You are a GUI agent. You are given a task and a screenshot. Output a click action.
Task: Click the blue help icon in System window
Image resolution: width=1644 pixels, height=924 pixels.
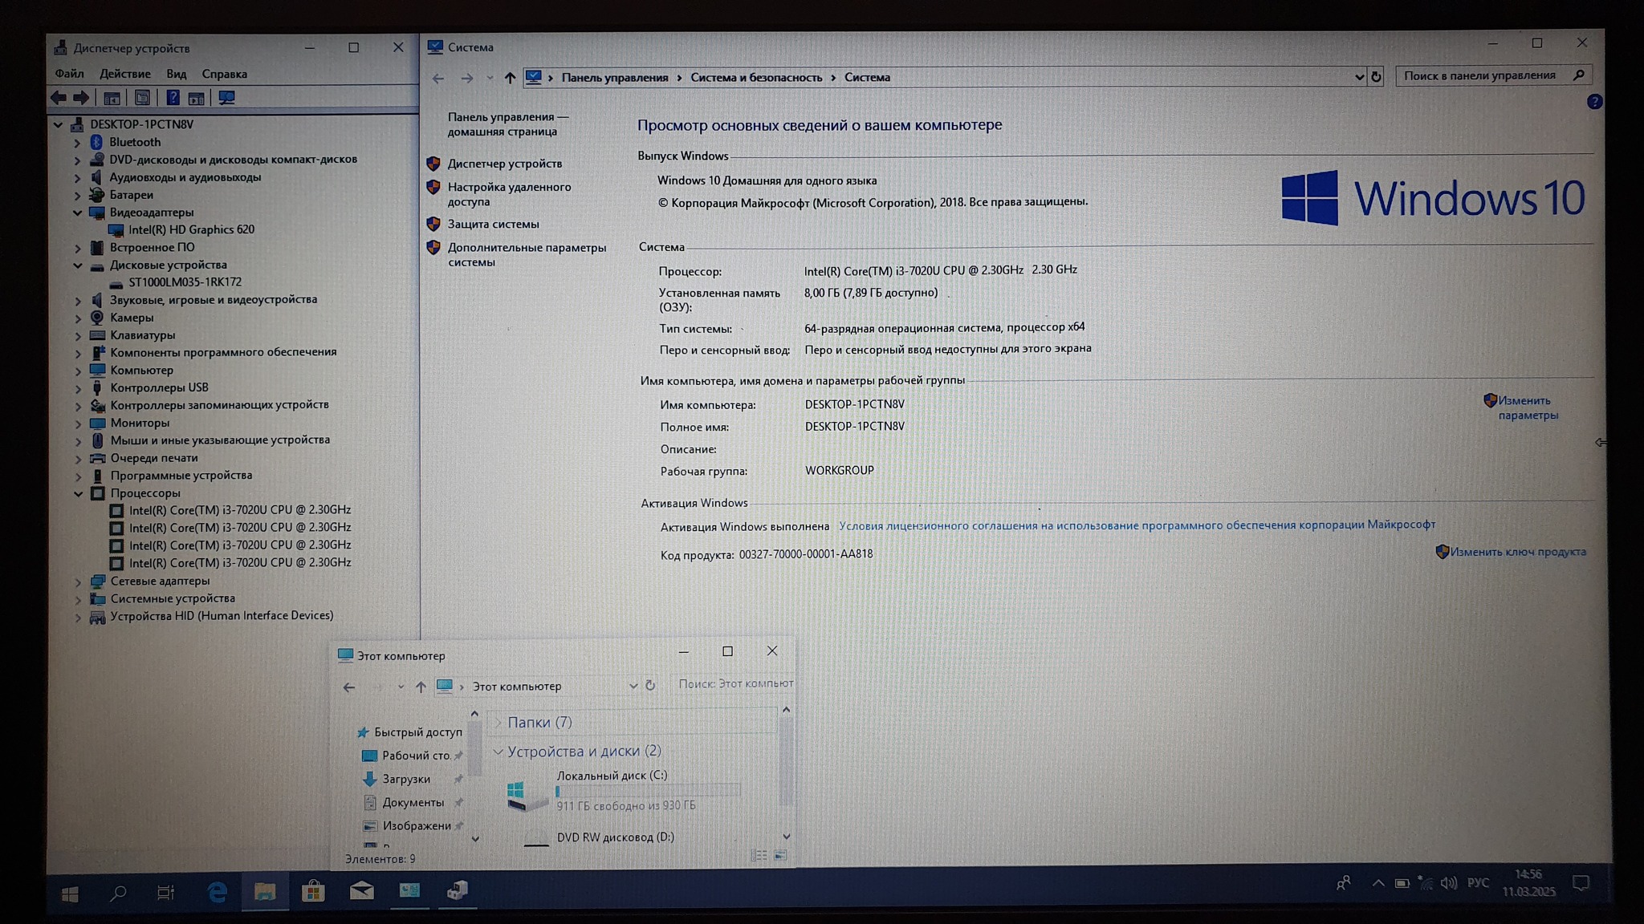click(x=1594, y=102)
